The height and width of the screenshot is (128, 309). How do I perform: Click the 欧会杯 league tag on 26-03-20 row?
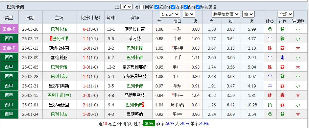point(9,29)
